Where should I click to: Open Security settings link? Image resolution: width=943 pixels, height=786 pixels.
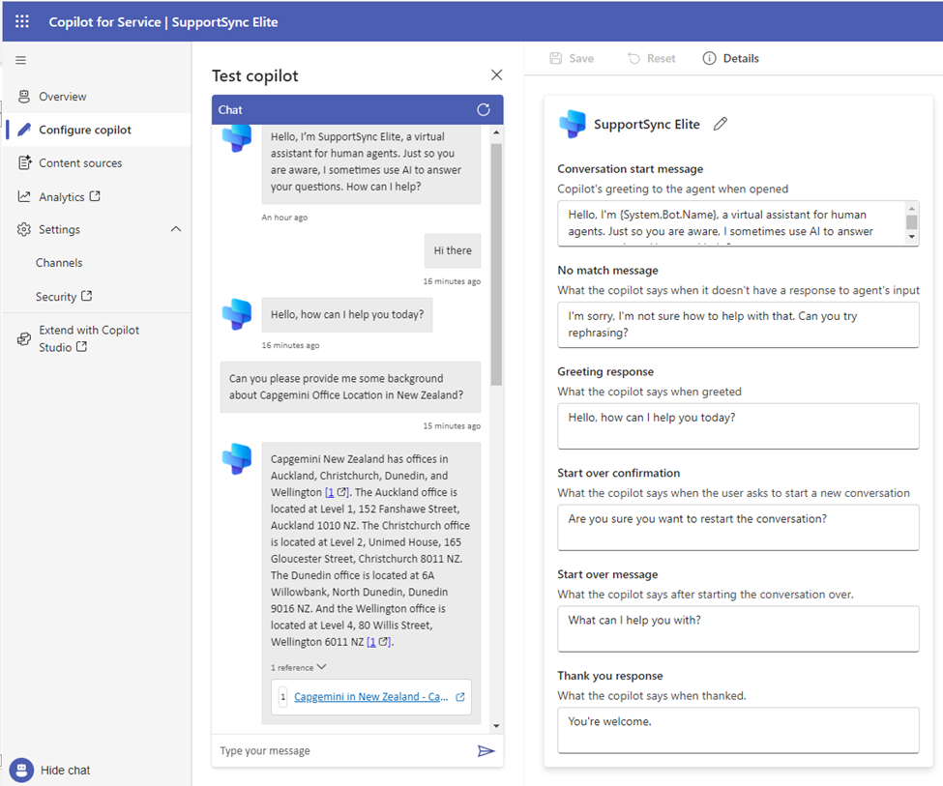click(x=64, y=297)
